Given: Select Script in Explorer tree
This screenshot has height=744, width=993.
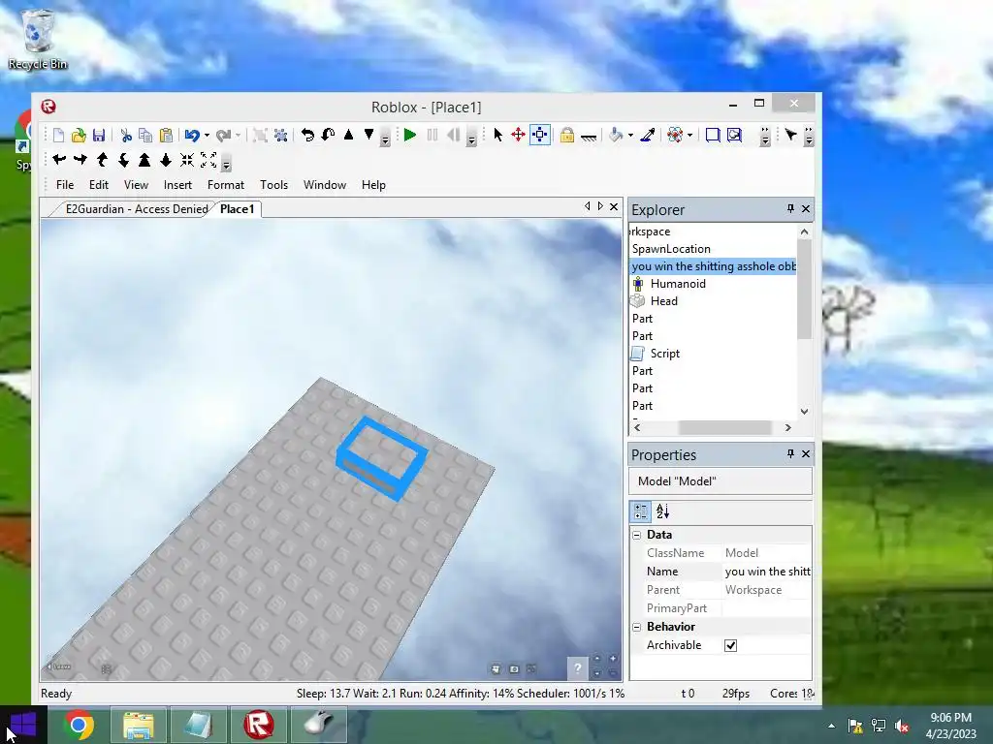Looking at the screenshot, I should pos(665,354).
